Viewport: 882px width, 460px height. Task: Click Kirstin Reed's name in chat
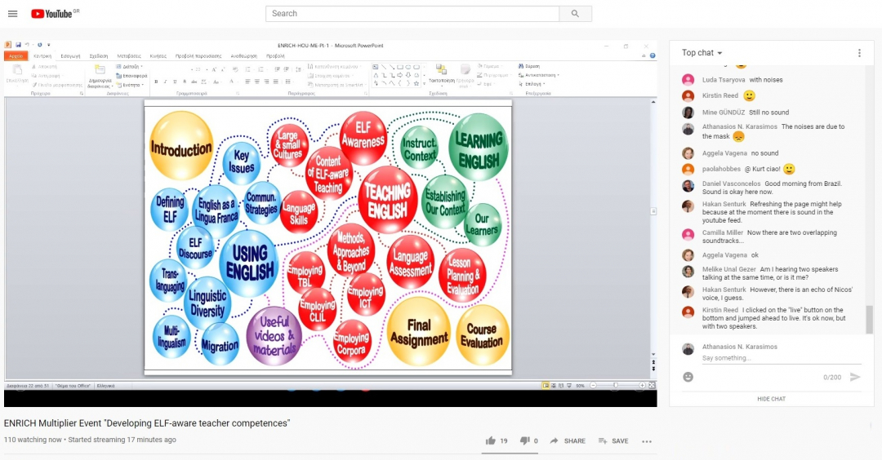719,95
